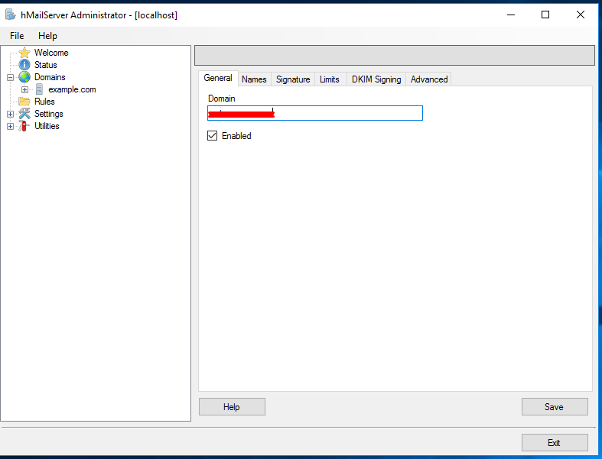Select Utilities label in the tree
This screenshot has width=602, height=459.
pyautogui.click(x=47, y=126)
